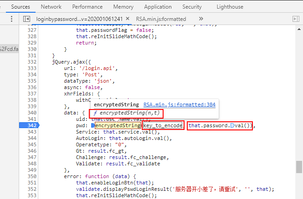
Task: Open the Lighthouse tab
Action: [x=230, y=7]
